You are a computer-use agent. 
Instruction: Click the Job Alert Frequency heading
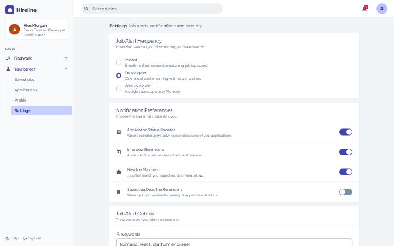(x=138, y=41)
